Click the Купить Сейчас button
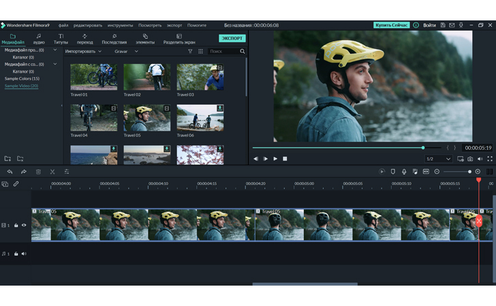The height and width of the screenshot is (306, 496). coord(392,25)
